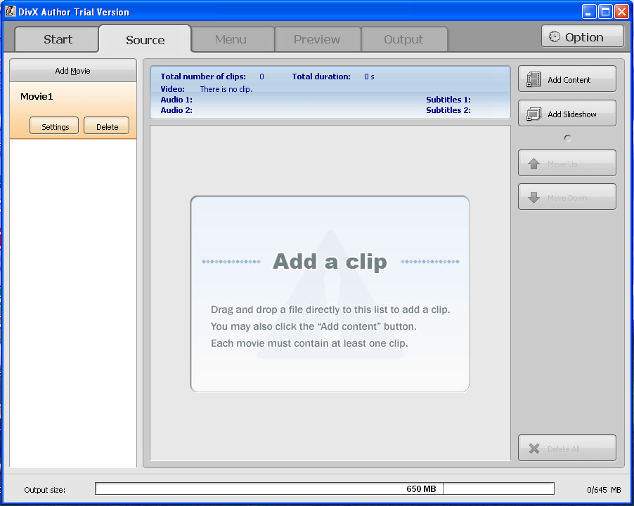Click the 'There is no clip.' text

226,89
